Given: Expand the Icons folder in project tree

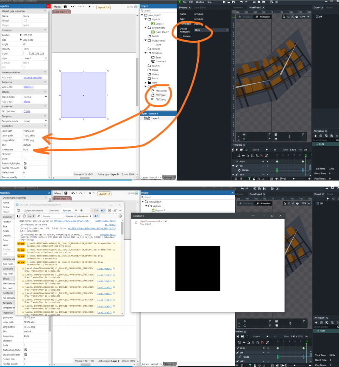Looking at the screenshot, I should point(146,83).
